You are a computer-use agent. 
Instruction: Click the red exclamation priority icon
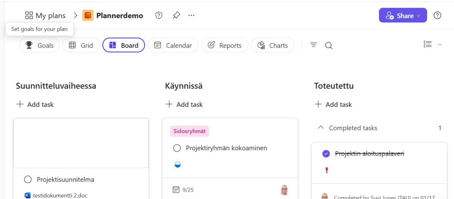tap(327, 170)
